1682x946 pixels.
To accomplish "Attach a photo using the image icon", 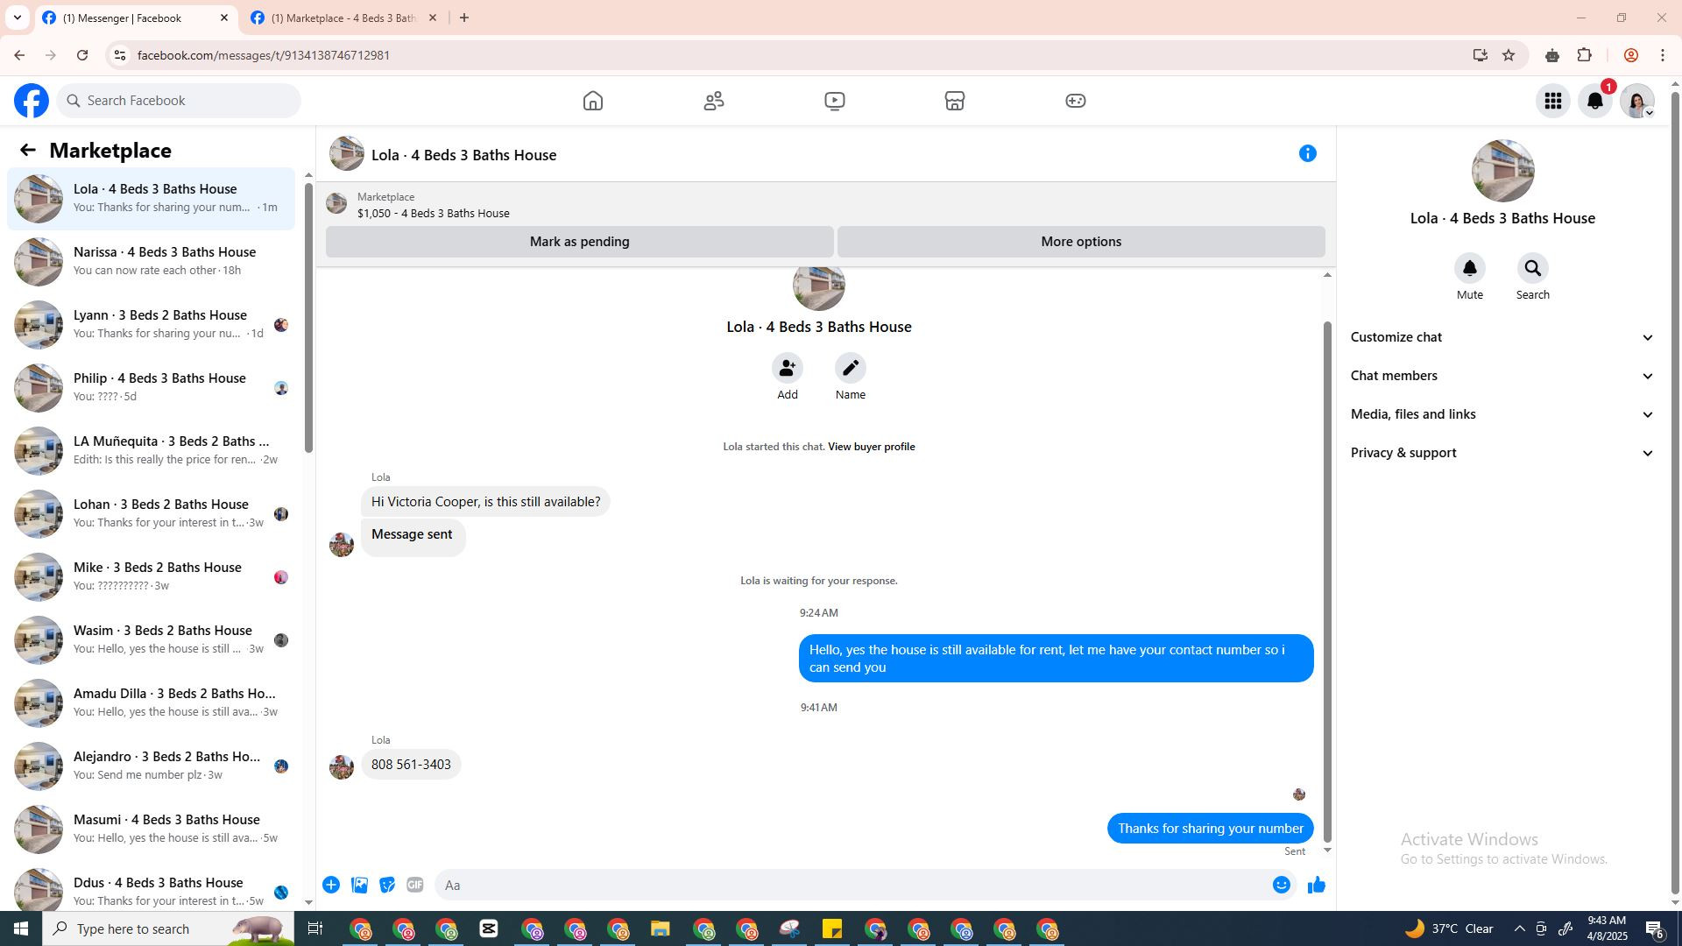I will tap(359, 886).
